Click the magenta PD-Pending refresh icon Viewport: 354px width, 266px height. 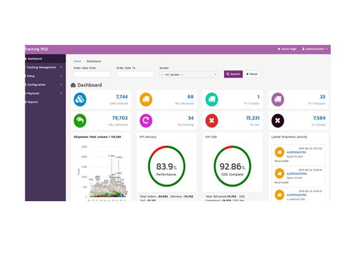pyautogui.click(x=145, y=120)
